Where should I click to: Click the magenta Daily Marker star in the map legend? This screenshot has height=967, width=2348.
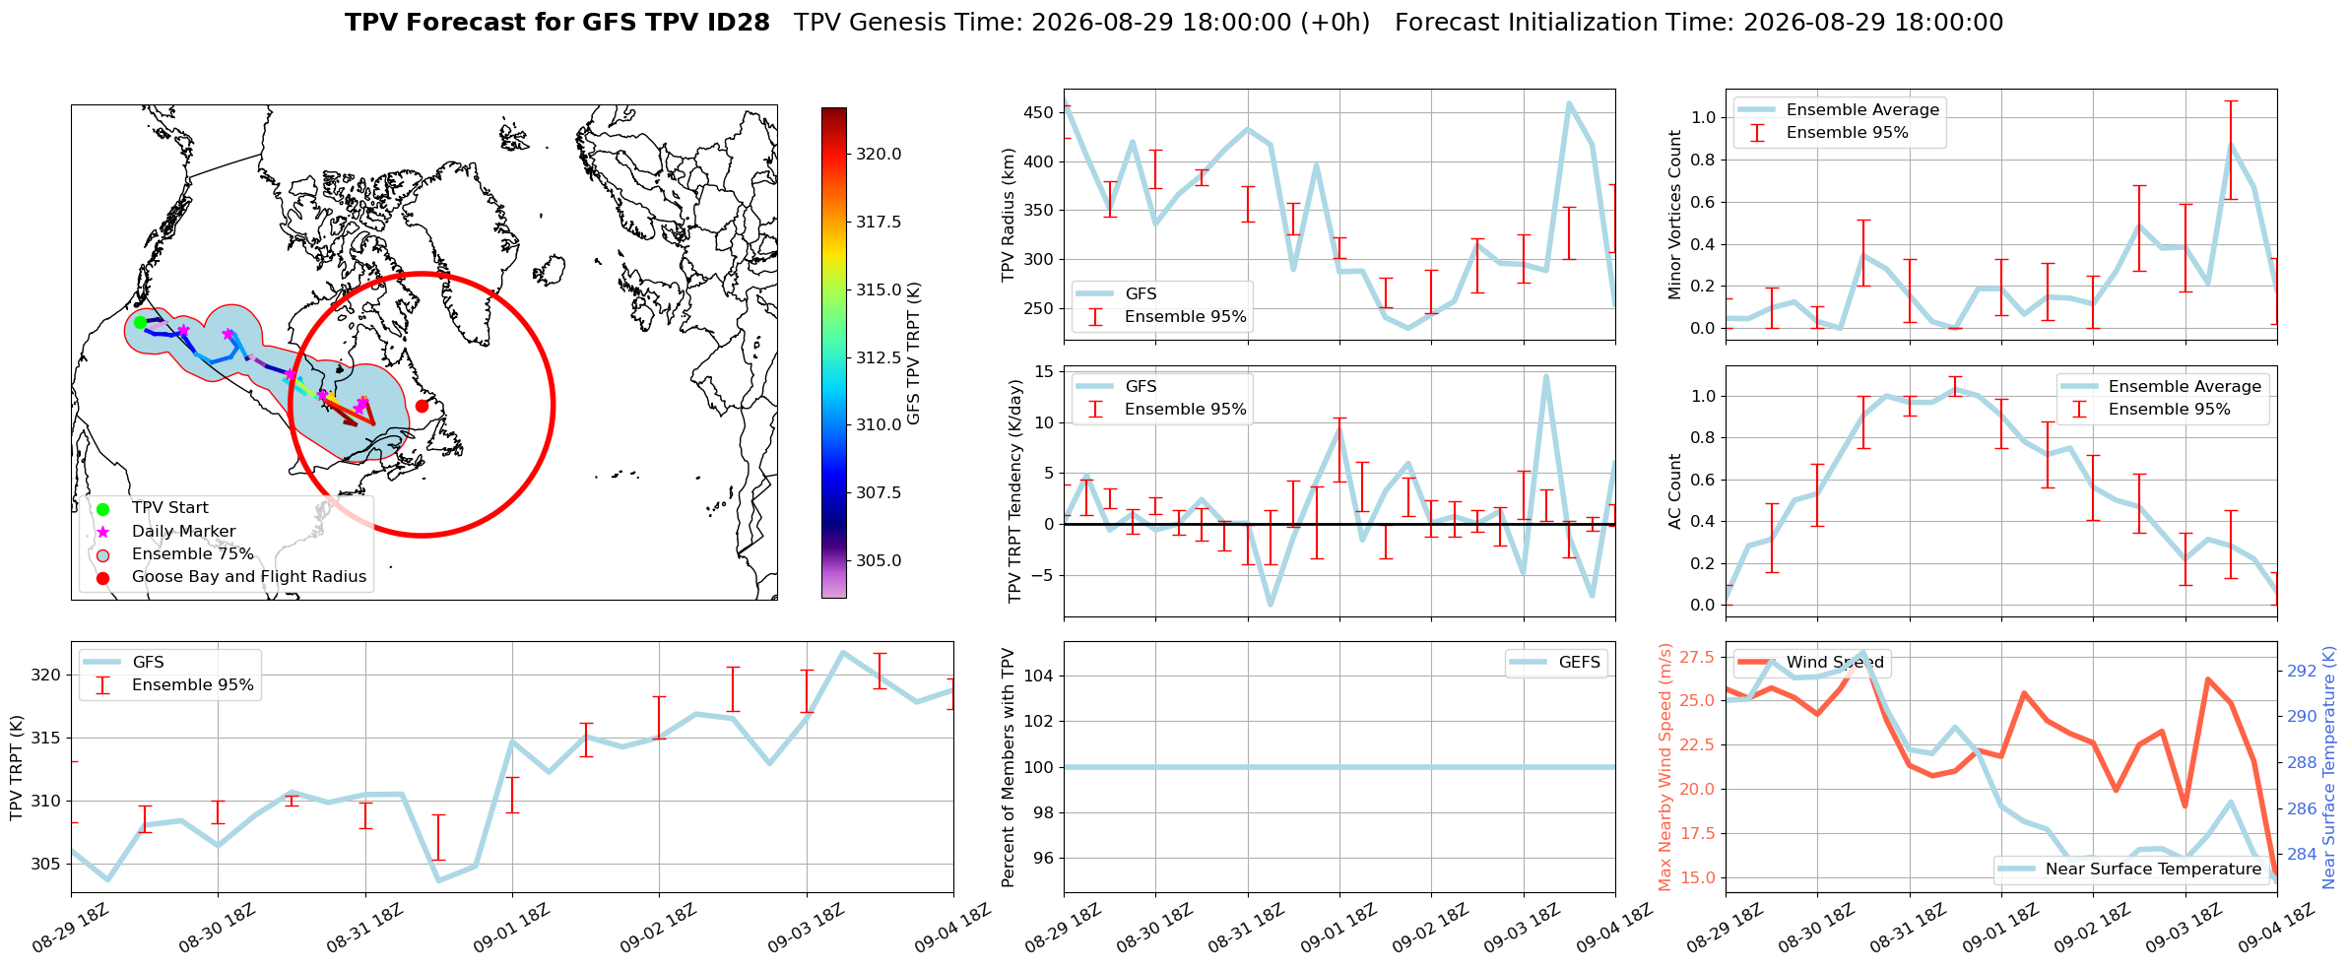click(x=102, y=532)
